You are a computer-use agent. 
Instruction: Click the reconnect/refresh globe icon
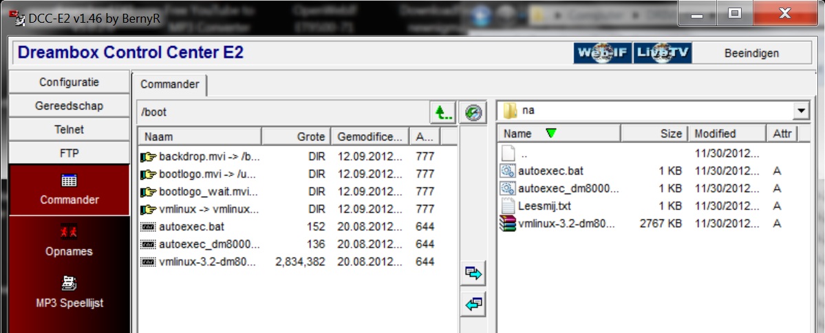coord(473,113)
